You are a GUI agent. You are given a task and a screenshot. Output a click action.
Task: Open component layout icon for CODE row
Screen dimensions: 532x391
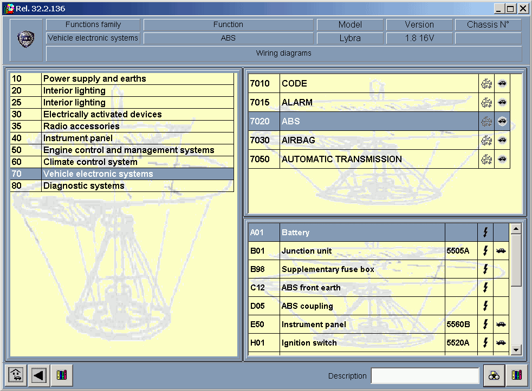pyautogui.click(x=486, y=83)
